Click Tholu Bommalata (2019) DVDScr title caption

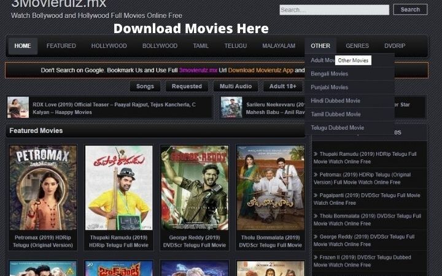(271, 242)
